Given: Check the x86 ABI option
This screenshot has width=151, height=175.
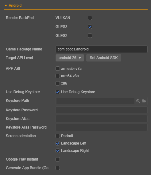Looking at the screenshot, I should tap(58, 83).
